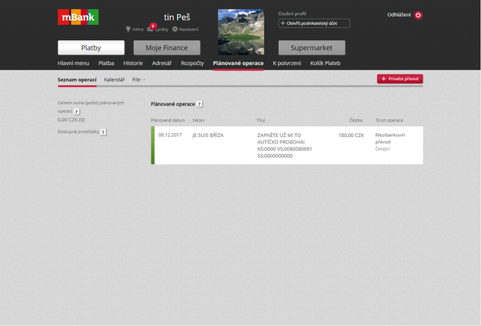Show help for Celkem suma plánovaných operací

click(x=77, y=111)
